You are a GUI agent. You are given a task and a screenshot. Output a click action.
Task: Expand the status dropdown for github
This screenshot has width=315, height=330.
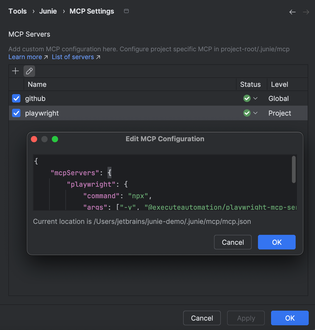[x=256, y=98]
